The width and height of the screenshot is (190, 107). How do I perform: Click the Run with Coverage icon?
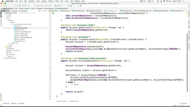[60, 6]
